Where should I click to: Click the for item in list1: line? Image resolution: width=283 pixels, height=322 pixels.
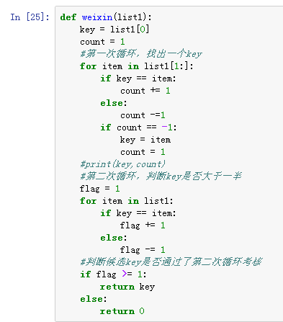point(127,201)
